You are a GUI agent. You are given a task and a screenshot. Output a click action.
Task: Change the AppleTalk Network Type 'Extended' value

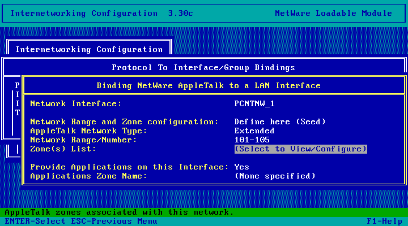coord(254,131)
